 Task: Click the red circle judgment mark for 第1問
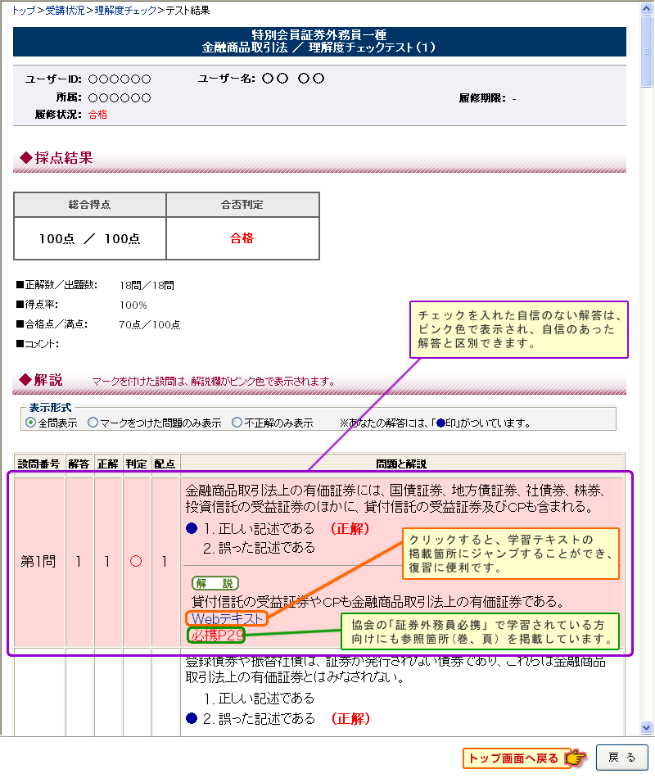[137, 562]
